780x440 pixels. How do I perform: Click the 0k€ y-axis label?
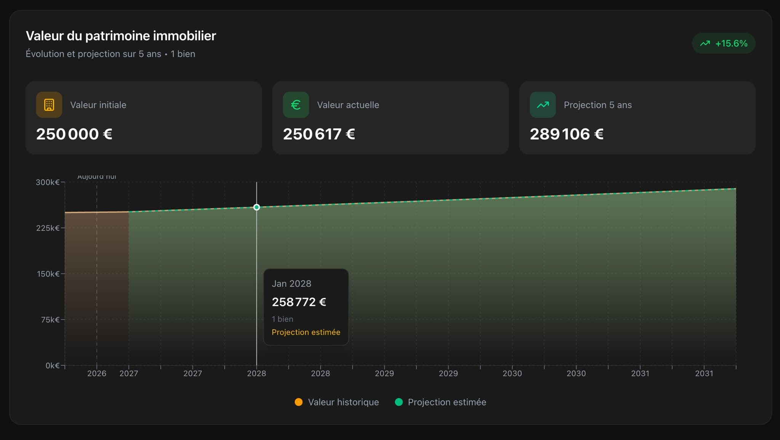pyautogui.click(x=52, y=366)
